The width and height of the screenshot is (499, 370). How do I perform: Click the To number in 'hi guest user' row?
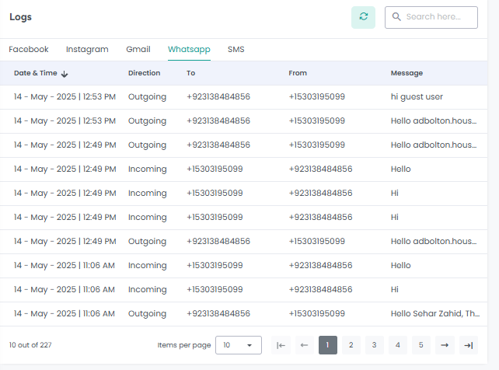point(218,96)
